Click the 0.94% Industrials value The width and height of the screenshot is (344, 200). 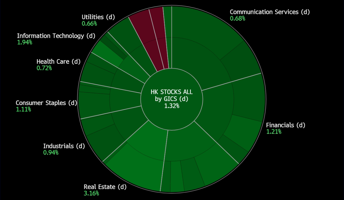point(51,153)
